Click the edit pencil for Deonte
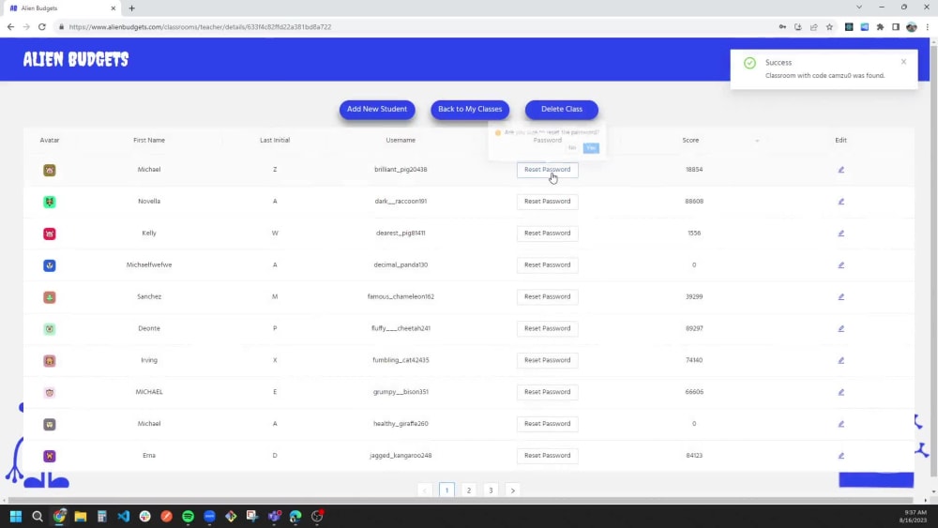This screenshot has width=938, height=528. pos(840,328)
